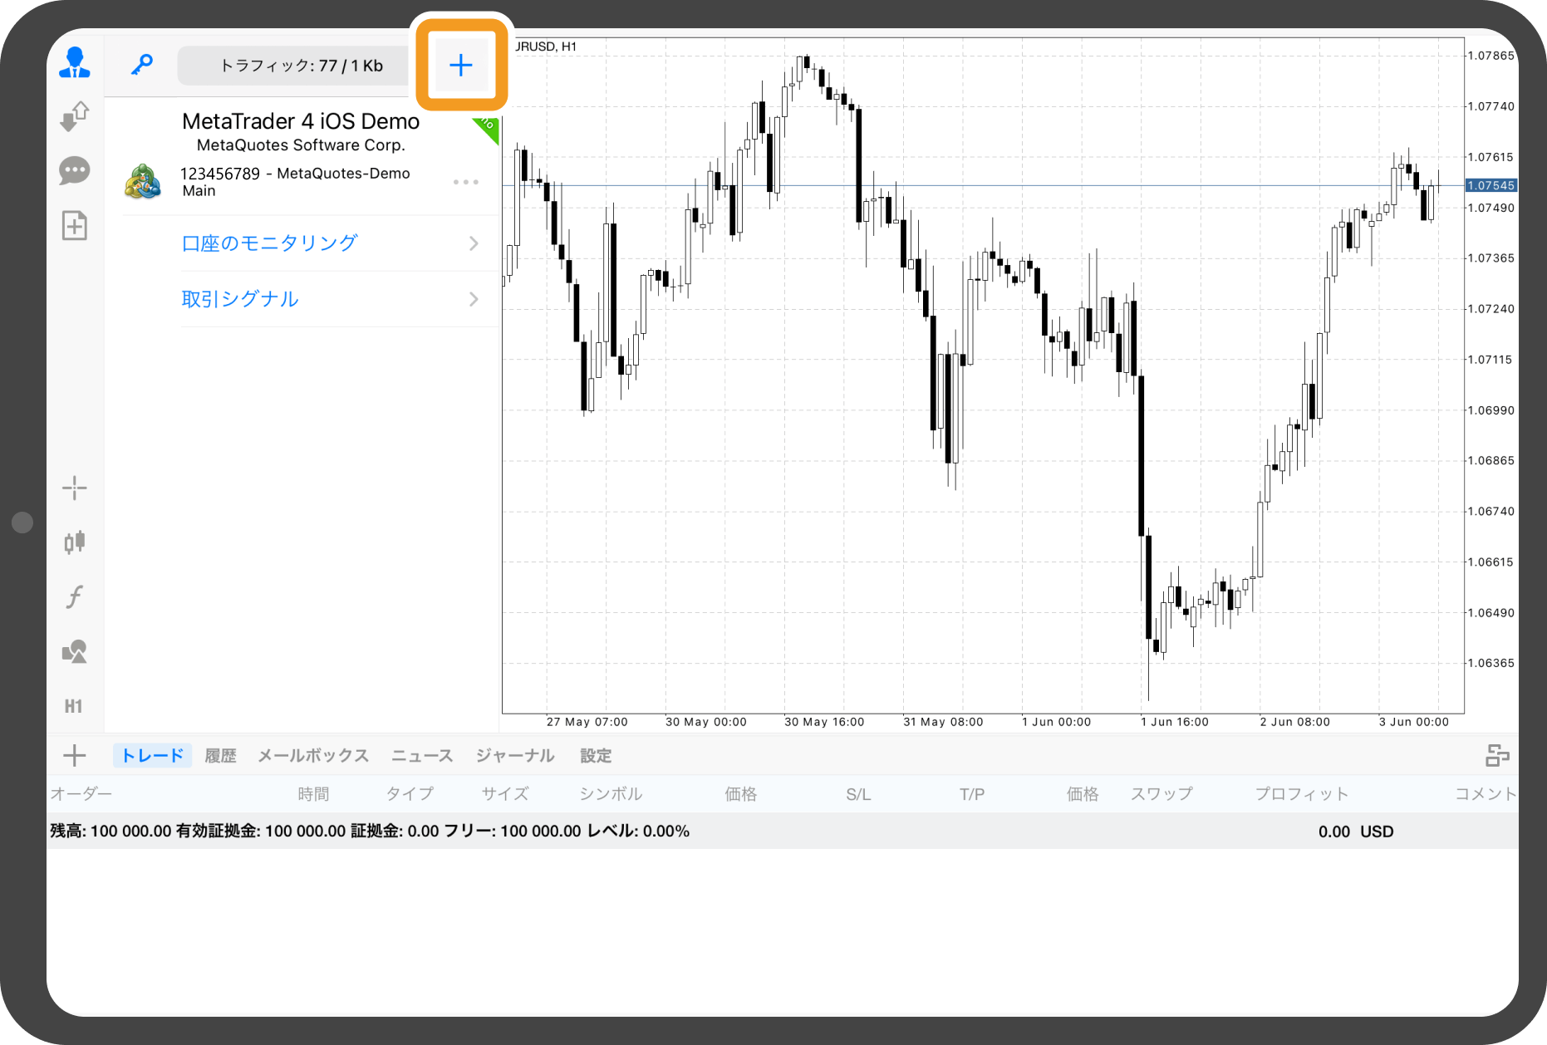The height and width of the screenshot is (1045, 1547).
Task: Click the MetaTrader account logo icon
Action: pyautogui.click(x=143, y=182)
